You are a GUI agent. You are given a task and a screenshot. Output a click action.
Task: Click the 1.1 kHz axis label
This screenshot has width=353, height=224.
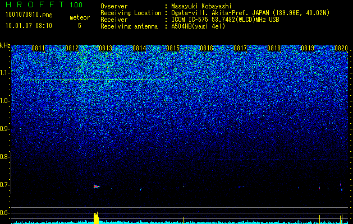click(x=4, y=73)
